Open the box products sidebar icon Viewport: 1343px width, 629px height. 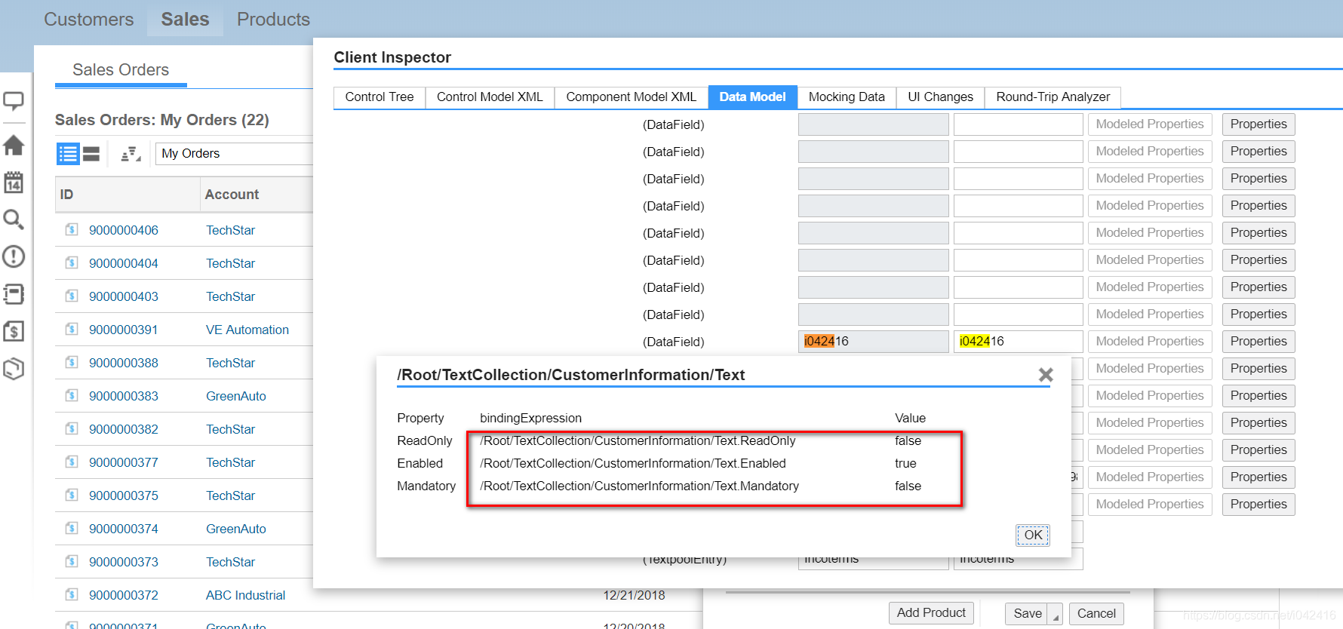[14, 369]
